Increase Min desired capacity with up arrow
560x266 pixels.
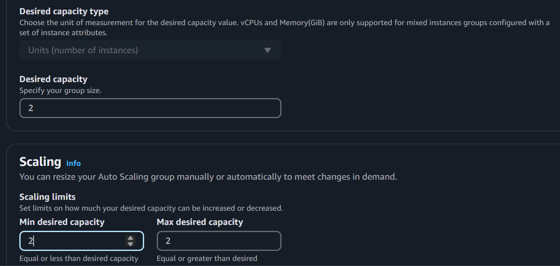[x=131, y=238]
